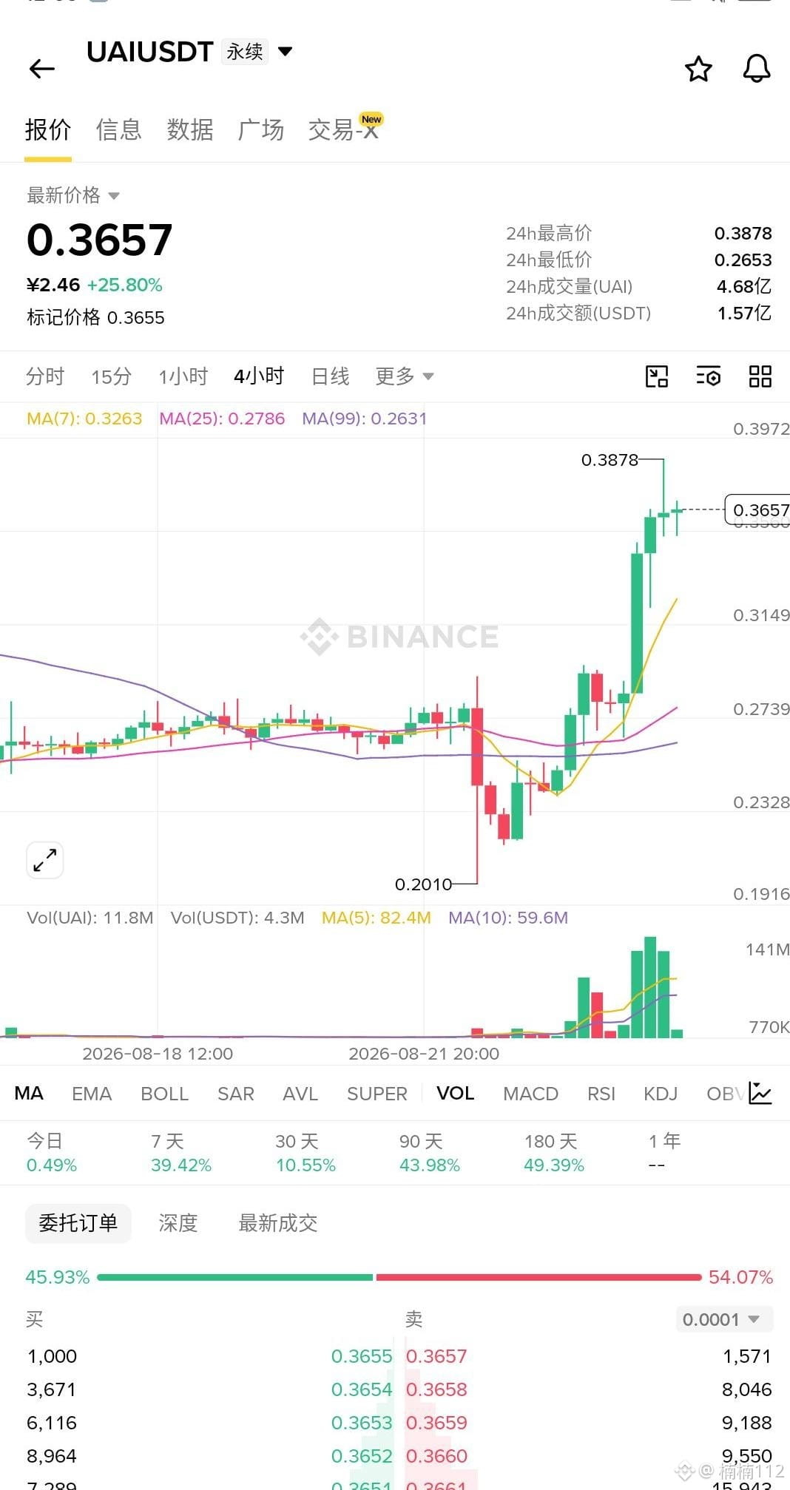Open UAIUSDT pair selector dropdown arrow
Screen dimensions: 790x1490
285,51
